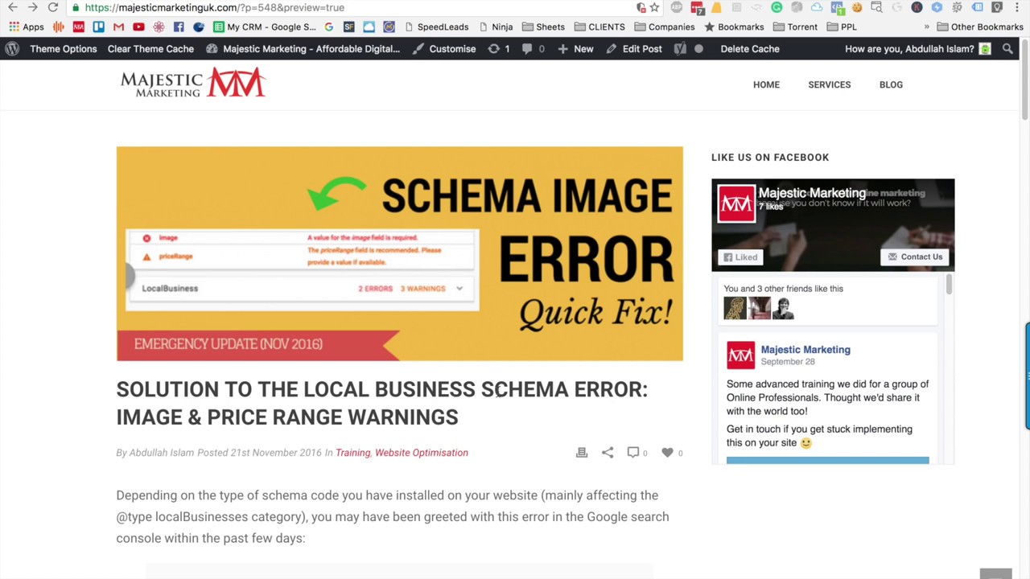
Task: Print the post using printer icon
Action: click(582, 453)
